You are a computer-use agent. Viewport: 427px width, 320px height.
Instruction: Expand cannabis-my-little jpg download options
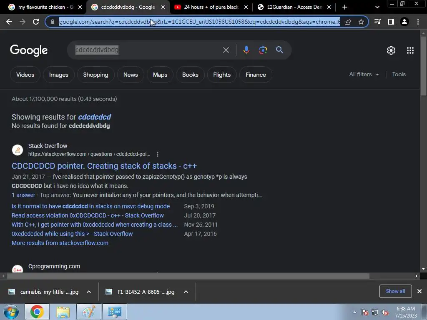(89, 292)
